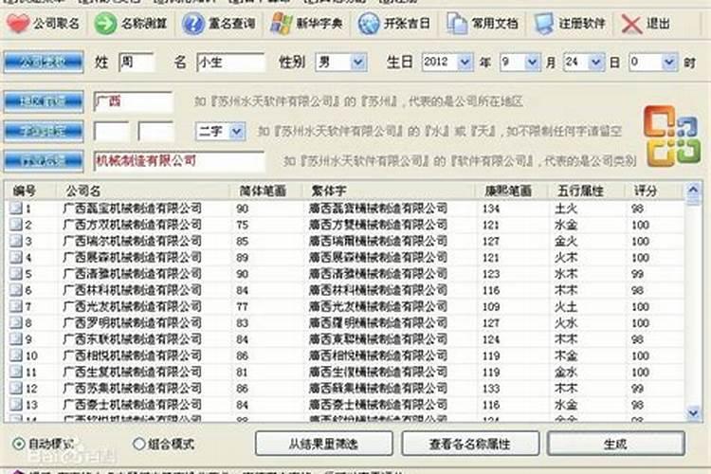This screenshot has width=711, height=474.
Task: Click the row icon for number 4
Action: (x=16, y=257)
